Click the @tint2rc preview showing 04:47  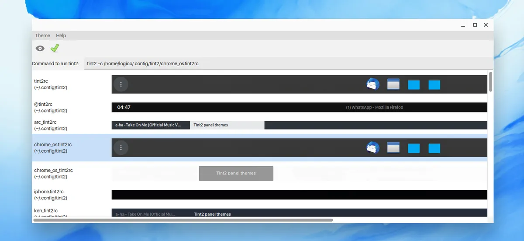[x=300, y=107]
